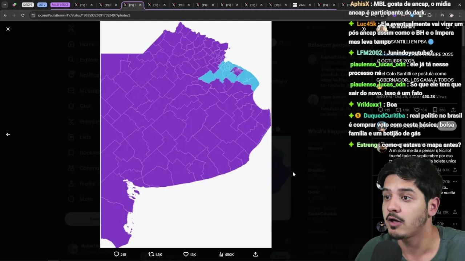Bookmark this page with the star icon
This screenshot has height=261, width=465.
(x=383, y=15)
